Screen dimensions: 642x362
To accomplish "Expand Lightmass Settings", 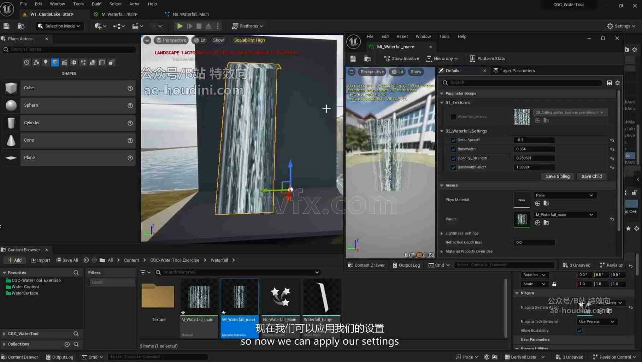I will click(442, 233).
